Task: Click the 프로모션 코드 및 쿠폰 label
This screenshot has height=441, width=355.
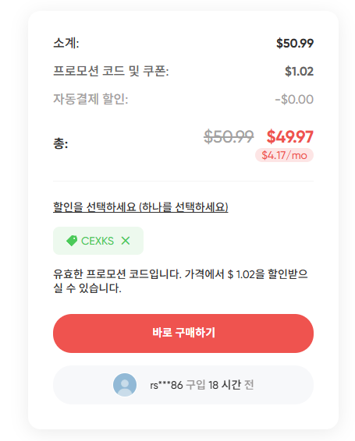Action: (111, 71)
